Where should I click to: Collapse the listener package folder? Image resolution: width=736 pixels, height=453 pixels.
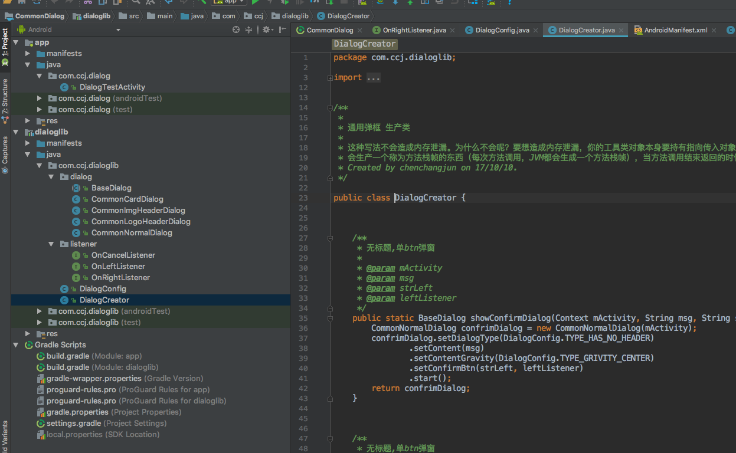tap(51, 244)
